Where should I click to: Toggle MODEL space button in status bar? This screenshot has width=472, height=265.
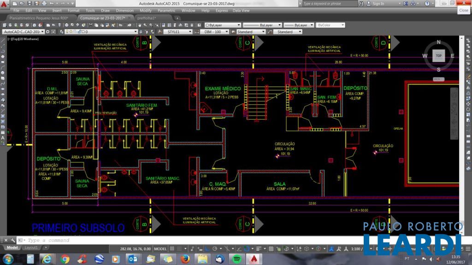tap(160, 248)
